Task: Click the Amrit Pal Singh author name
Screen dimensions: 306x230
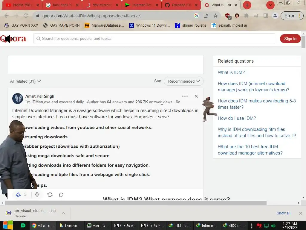Action: (40, 96)
